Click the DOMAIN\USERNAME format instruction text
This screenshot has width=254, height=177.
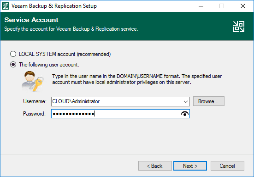tap(137, 79)
